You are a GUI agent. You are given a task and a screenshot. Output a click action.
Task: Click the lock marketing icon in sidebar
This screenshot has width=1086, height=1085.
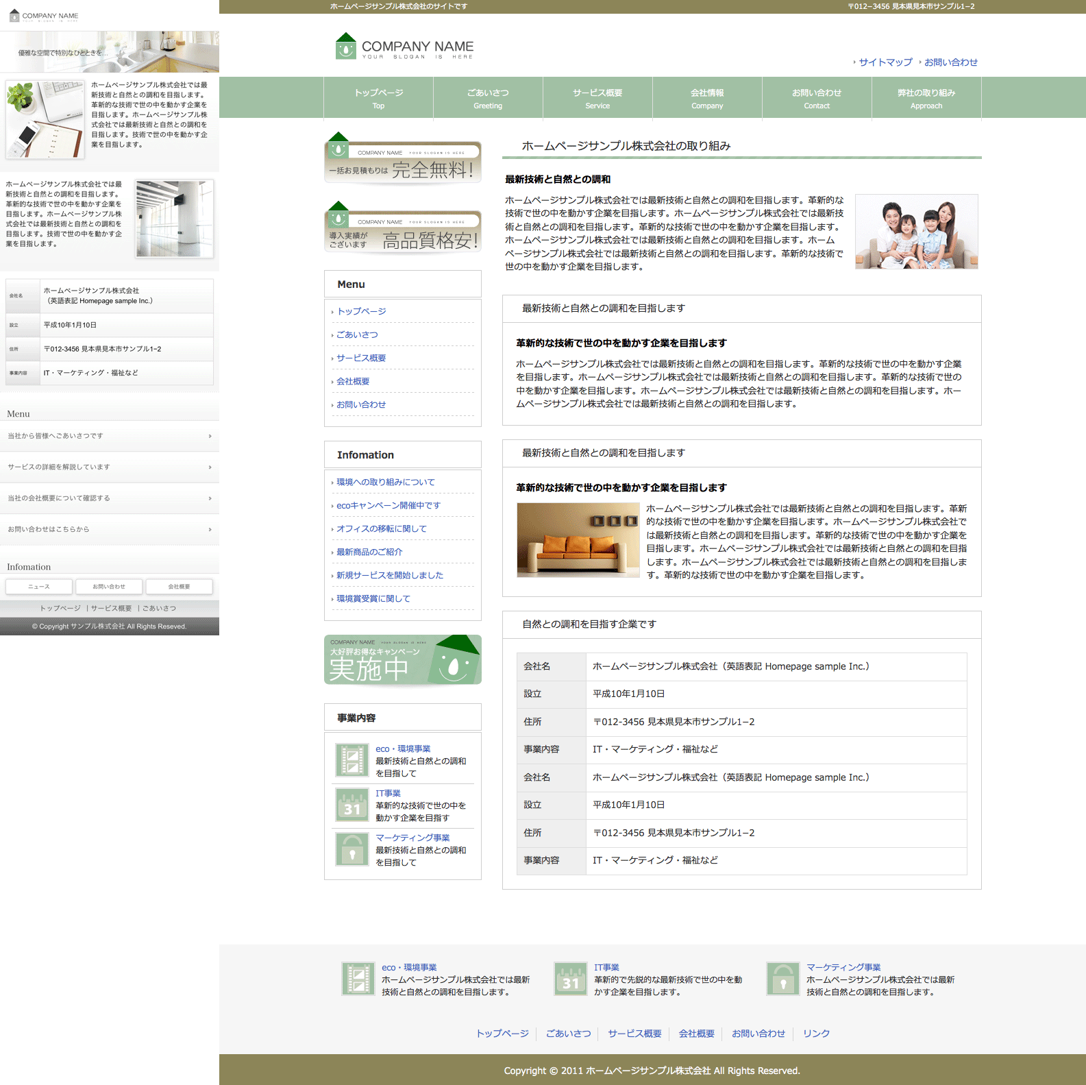coord(352,849)
